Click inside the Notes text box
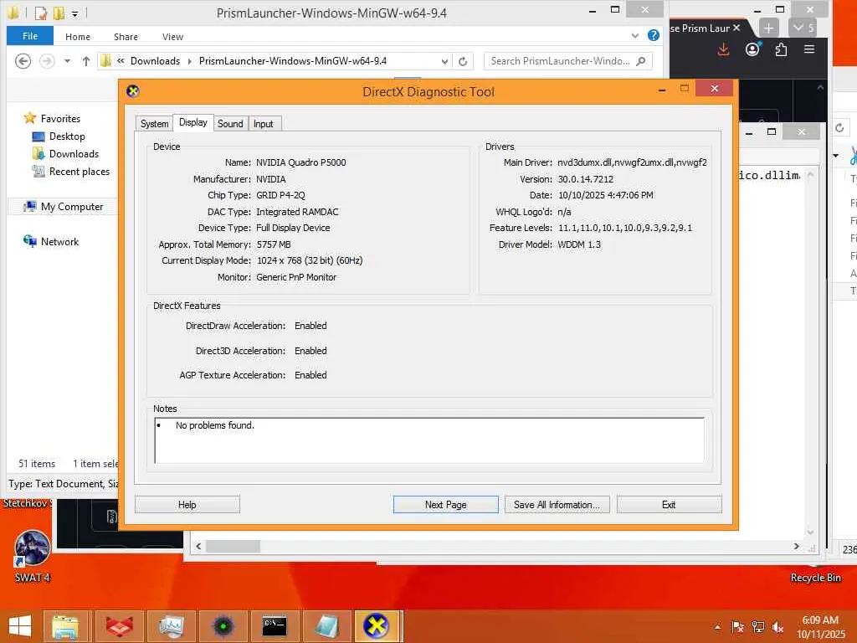This screenshot has height=643, width=857. (x=429, y=440)
